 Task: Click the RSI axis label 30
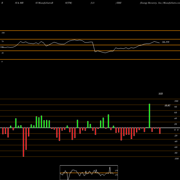[3, 53]
